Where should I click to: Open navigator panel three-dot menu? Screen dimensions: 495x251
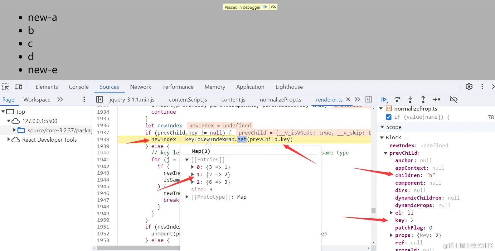click(84, 99)
